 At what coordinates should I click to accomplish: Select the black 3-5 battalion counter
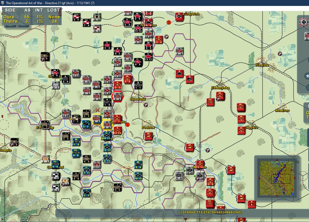pos(117,51)
